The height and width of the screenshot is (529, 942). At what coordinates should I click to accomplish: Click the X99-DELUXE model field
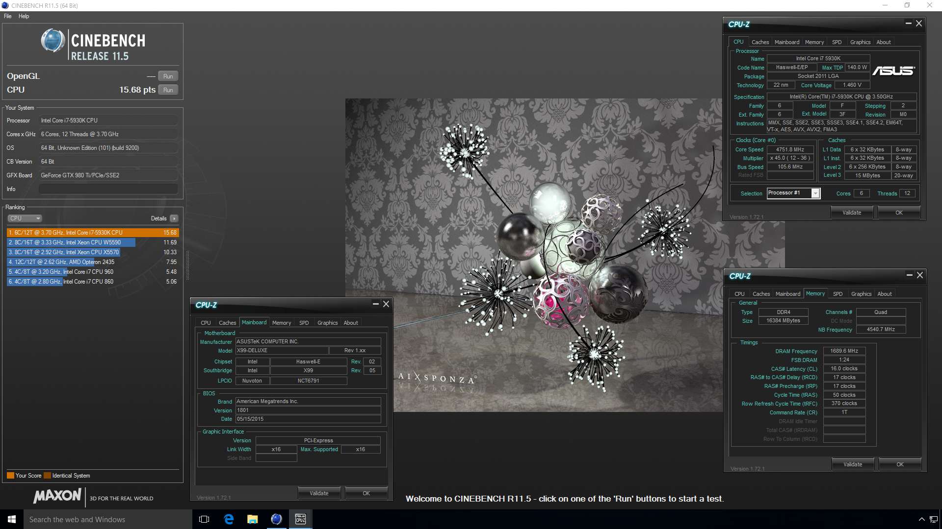282,350
